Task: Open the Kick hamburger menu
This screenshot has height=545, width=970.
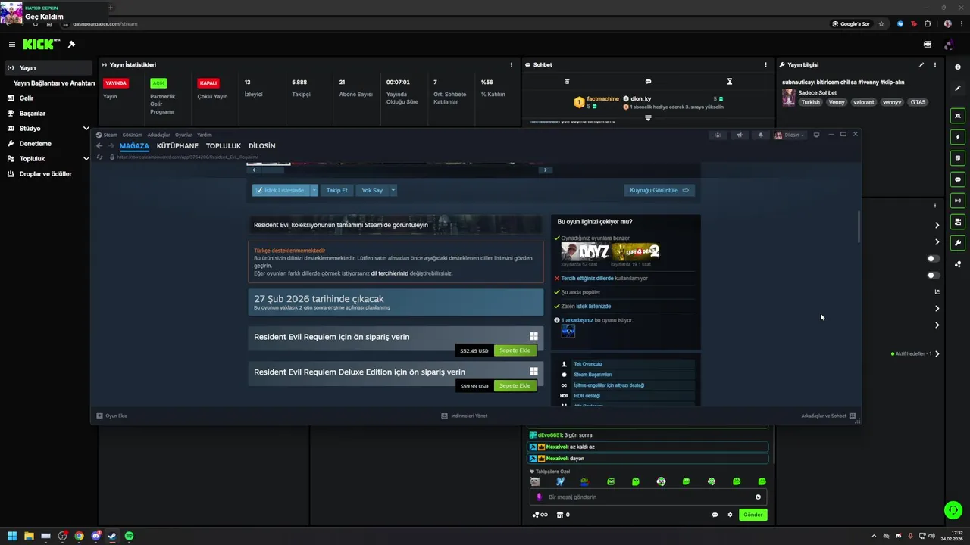Action: click(x=11, y=45)
